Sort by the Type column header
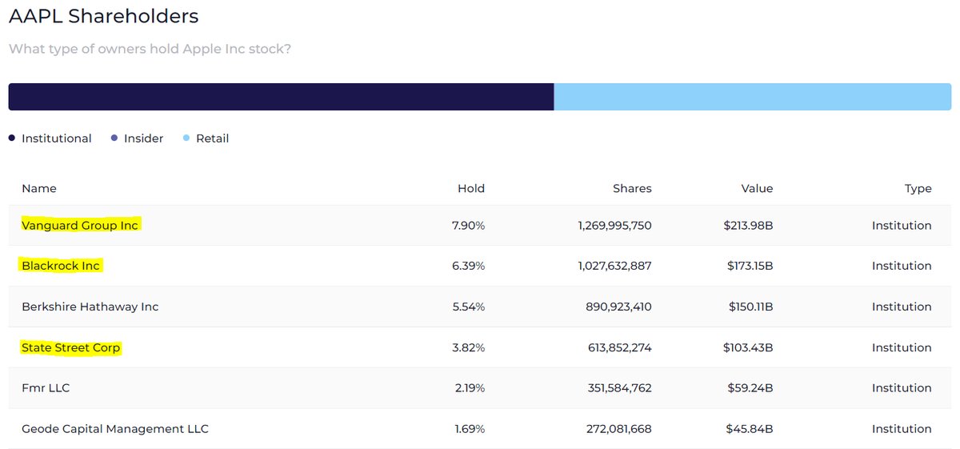The width and height of the screenshot is (960, 449). click(x=918, y=189)
